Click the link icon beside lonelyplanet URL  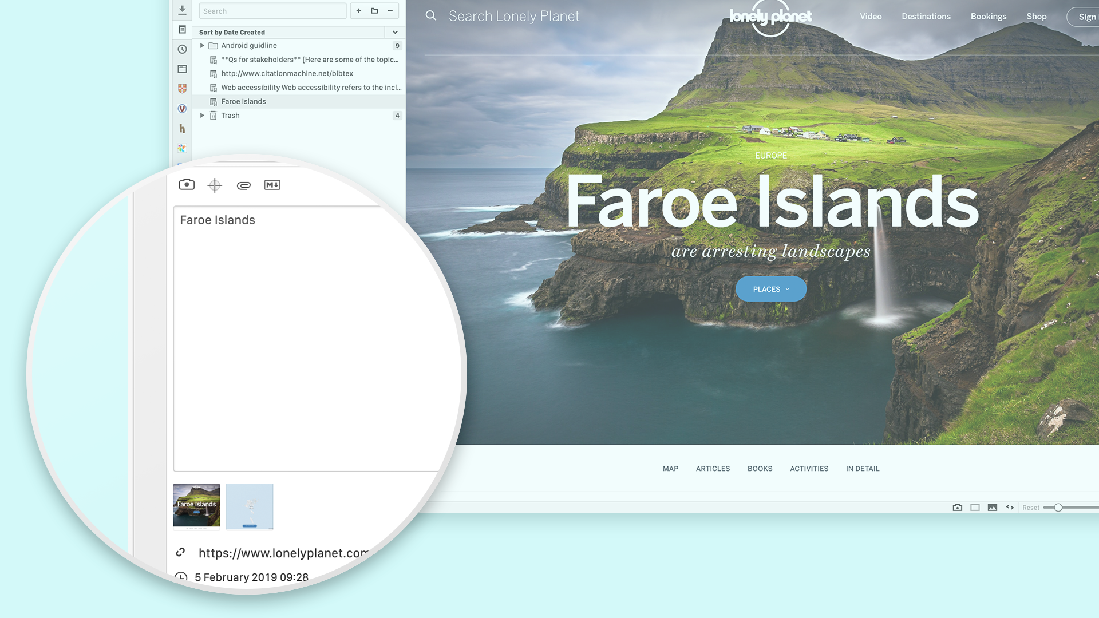180,552
